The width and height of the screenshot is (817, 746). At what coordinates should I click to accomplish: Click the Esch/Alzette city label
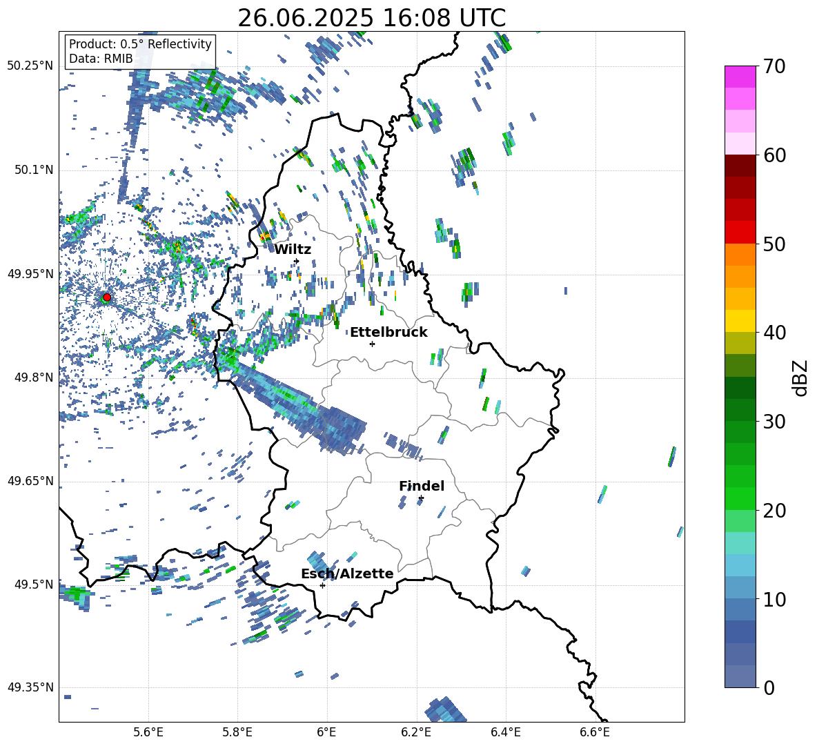pyautogui.click(x=347, y=574)
